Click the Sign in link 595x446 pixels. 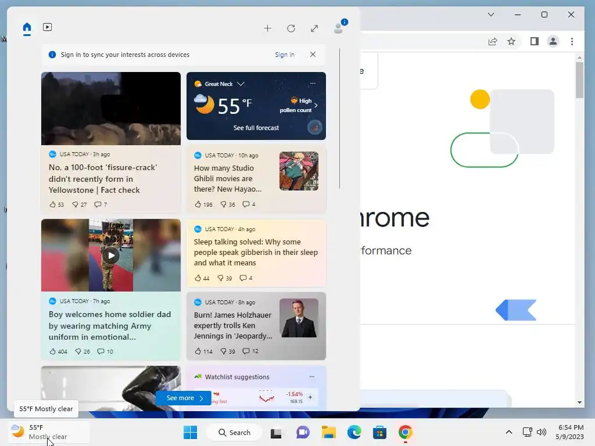285,55
